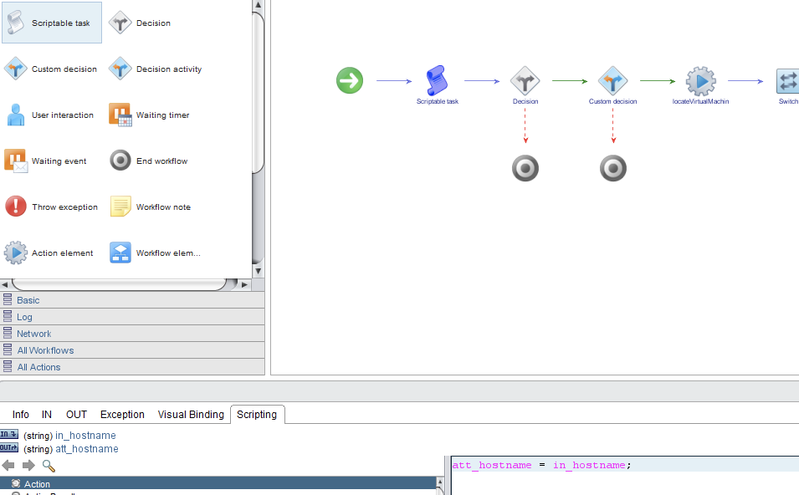Click the green workflow start node
This screenshot has height=495, width=799.
coord(349,80)
